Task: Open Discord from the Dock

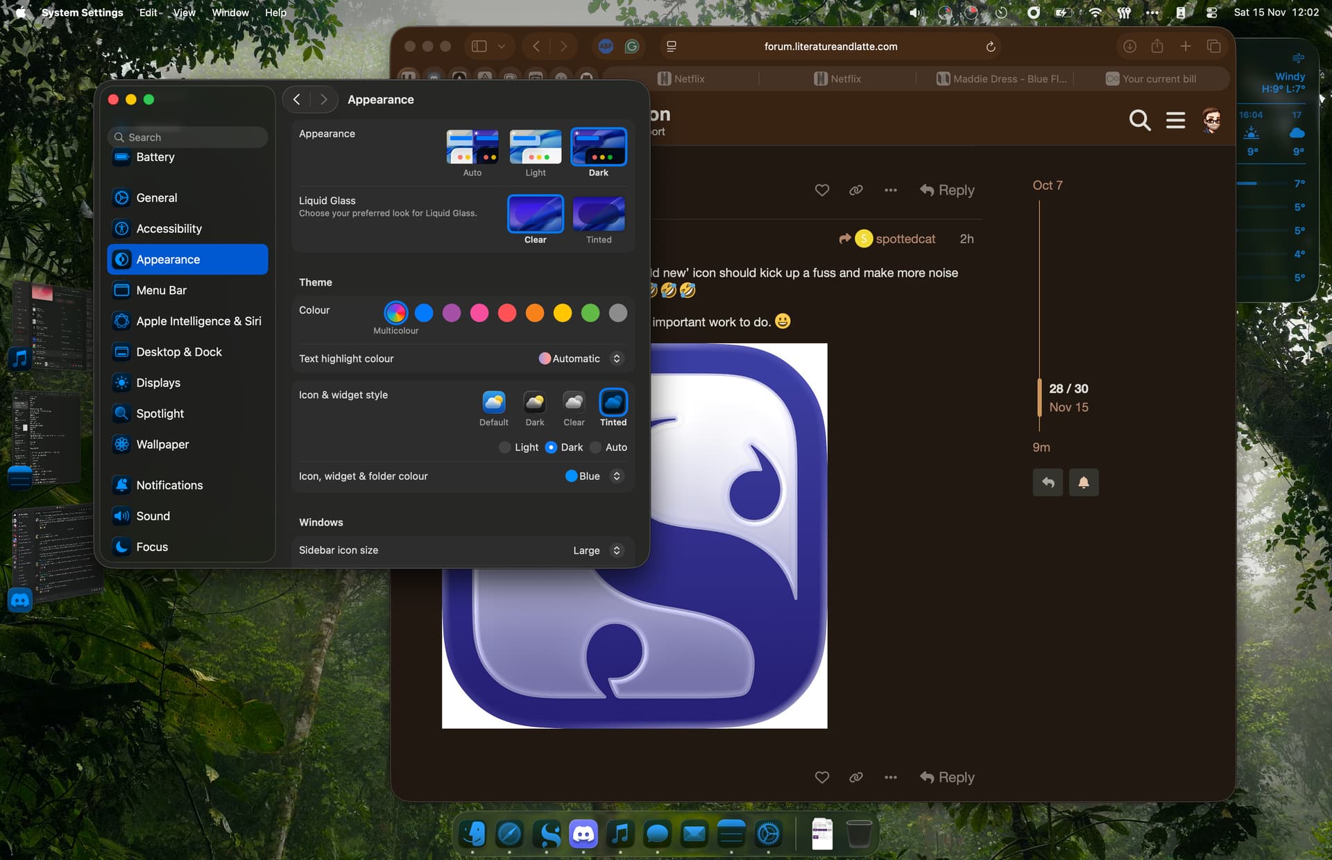Action: point(583,833)
